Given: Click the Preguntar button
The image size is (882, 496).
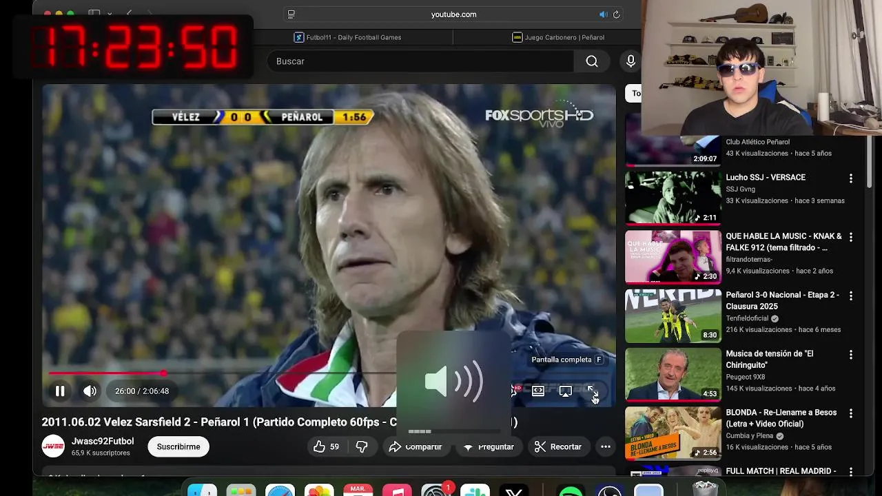Looking at the screenshot, I should 489,446.
